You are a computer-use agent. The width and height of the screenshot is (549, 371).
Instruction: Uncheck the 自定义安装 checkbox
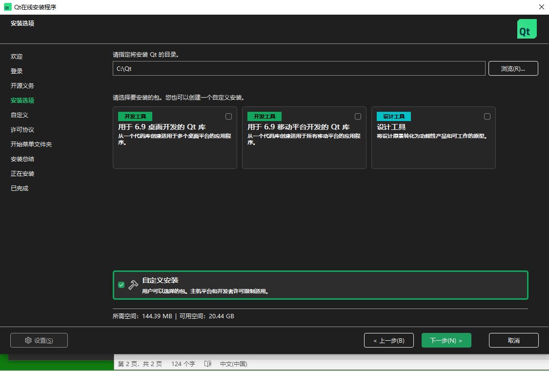121,285
